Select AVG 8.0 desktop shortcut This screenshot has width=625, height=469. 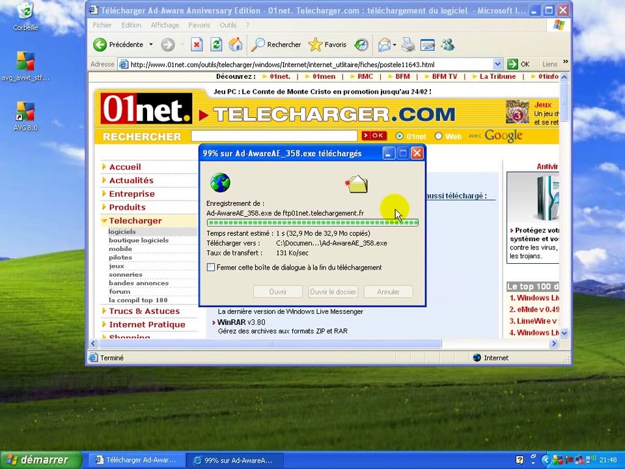(x=25, y=116)
